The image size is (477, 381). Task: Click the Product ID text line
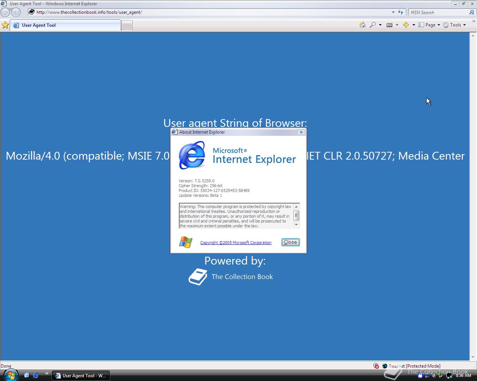pos(214,190)
